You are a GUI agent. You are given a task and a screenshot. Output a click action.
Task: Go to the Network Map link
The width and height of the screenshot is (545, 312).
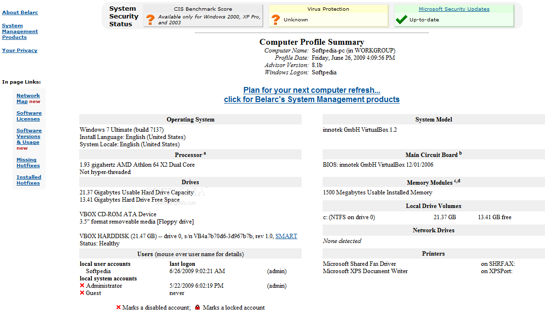coord(28,99)
